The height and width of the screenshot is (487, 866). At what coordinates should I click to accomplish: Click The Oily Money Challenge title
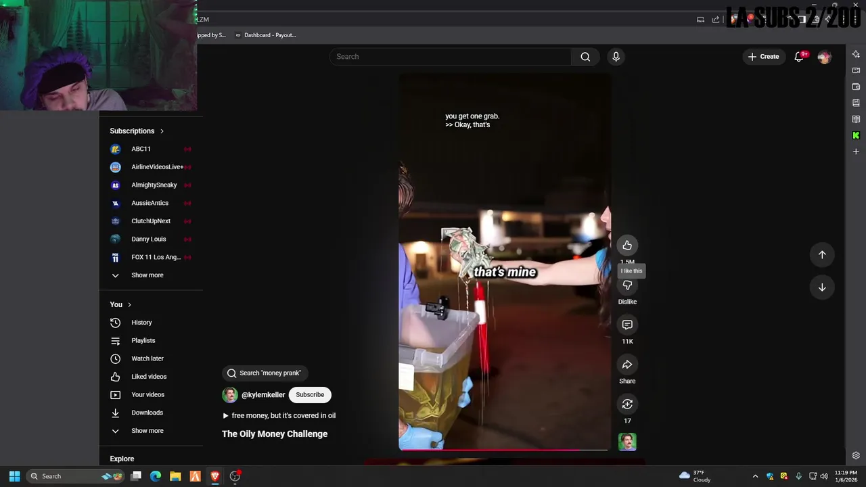tap(275, 434)
